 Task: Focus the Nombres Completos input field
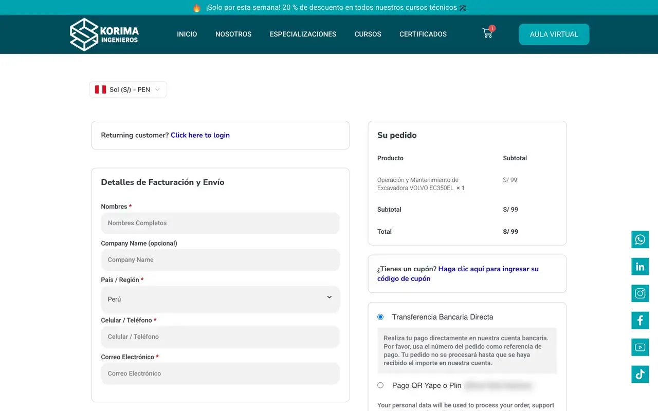tap(221, 223)
